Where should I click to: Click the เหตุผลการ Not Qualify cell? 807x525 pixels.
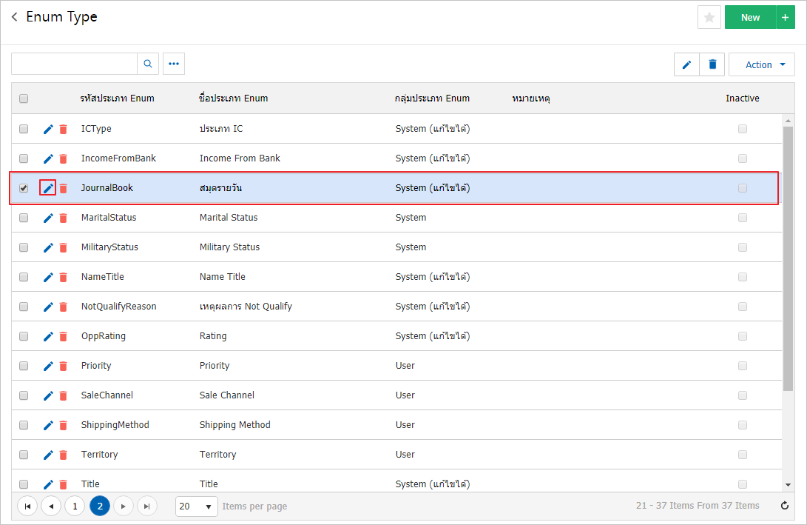(x=246, y=307)
